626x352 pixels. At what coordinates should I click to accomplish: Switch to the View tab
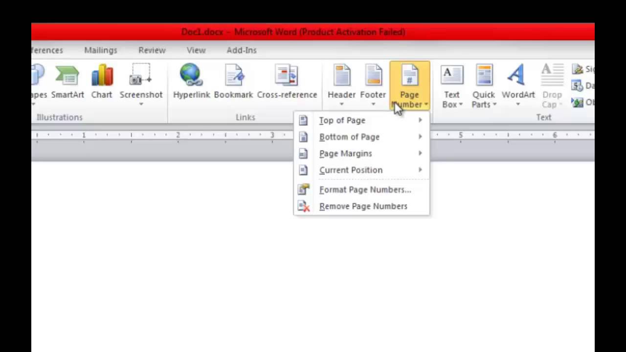(196, 50)
